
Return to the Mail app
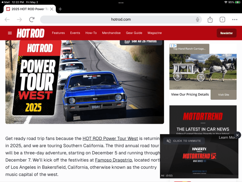coord(5,2)
